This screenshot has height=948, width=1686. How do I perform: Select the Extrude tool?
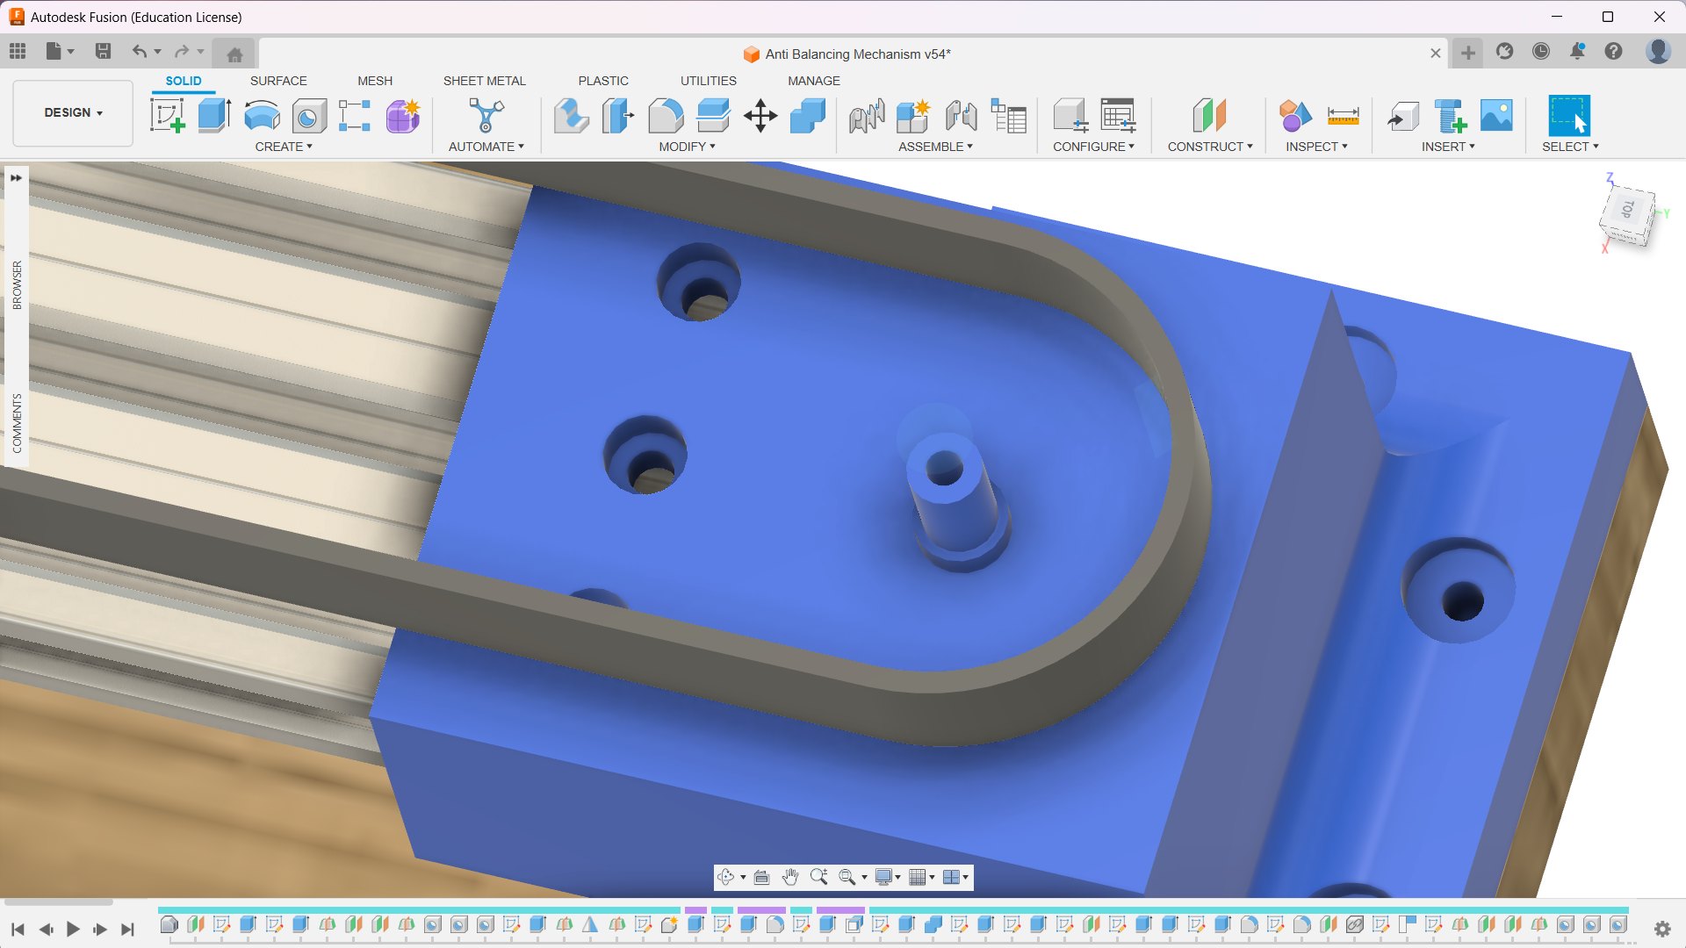coord(214,115)
